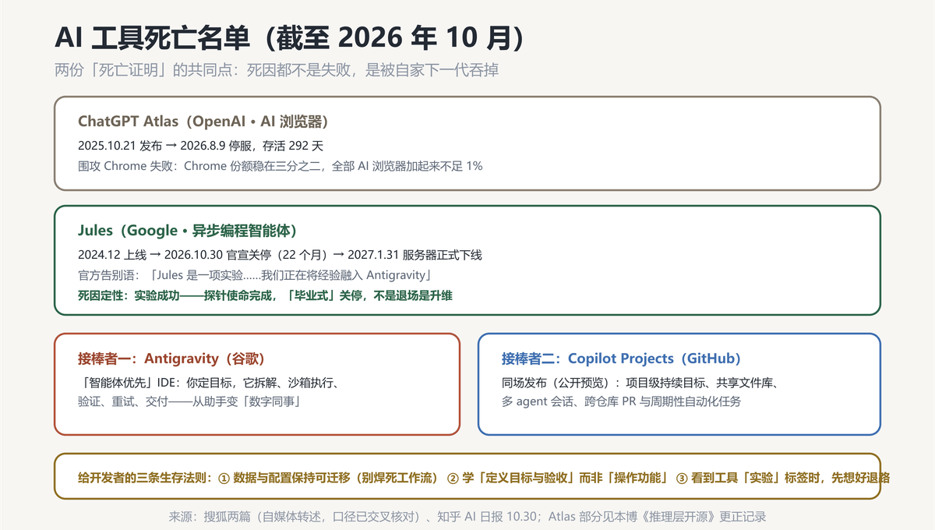Select rule "③ 看到工具「实验」标签时，先想好退路"
This screenshot has width=935, height=530.
click(x=783, y=478)
